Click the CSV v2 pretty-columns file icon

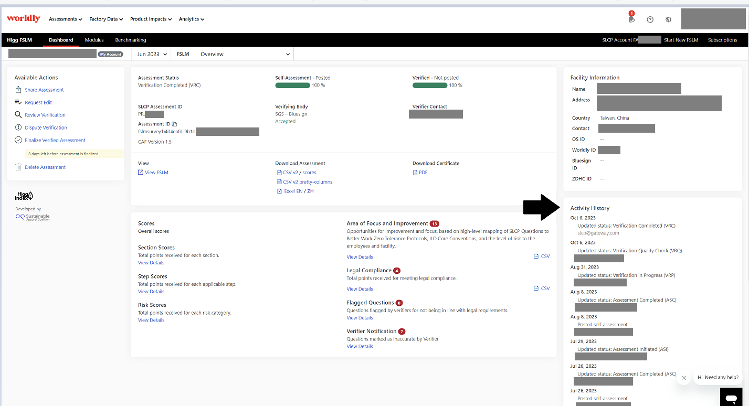(x=279, y=182)
